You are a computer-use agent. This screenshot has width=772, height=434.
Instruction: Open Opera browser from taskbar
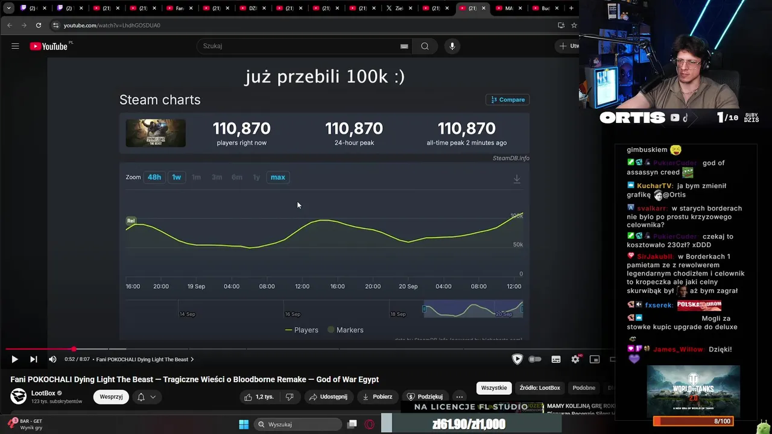coord(369,424)
